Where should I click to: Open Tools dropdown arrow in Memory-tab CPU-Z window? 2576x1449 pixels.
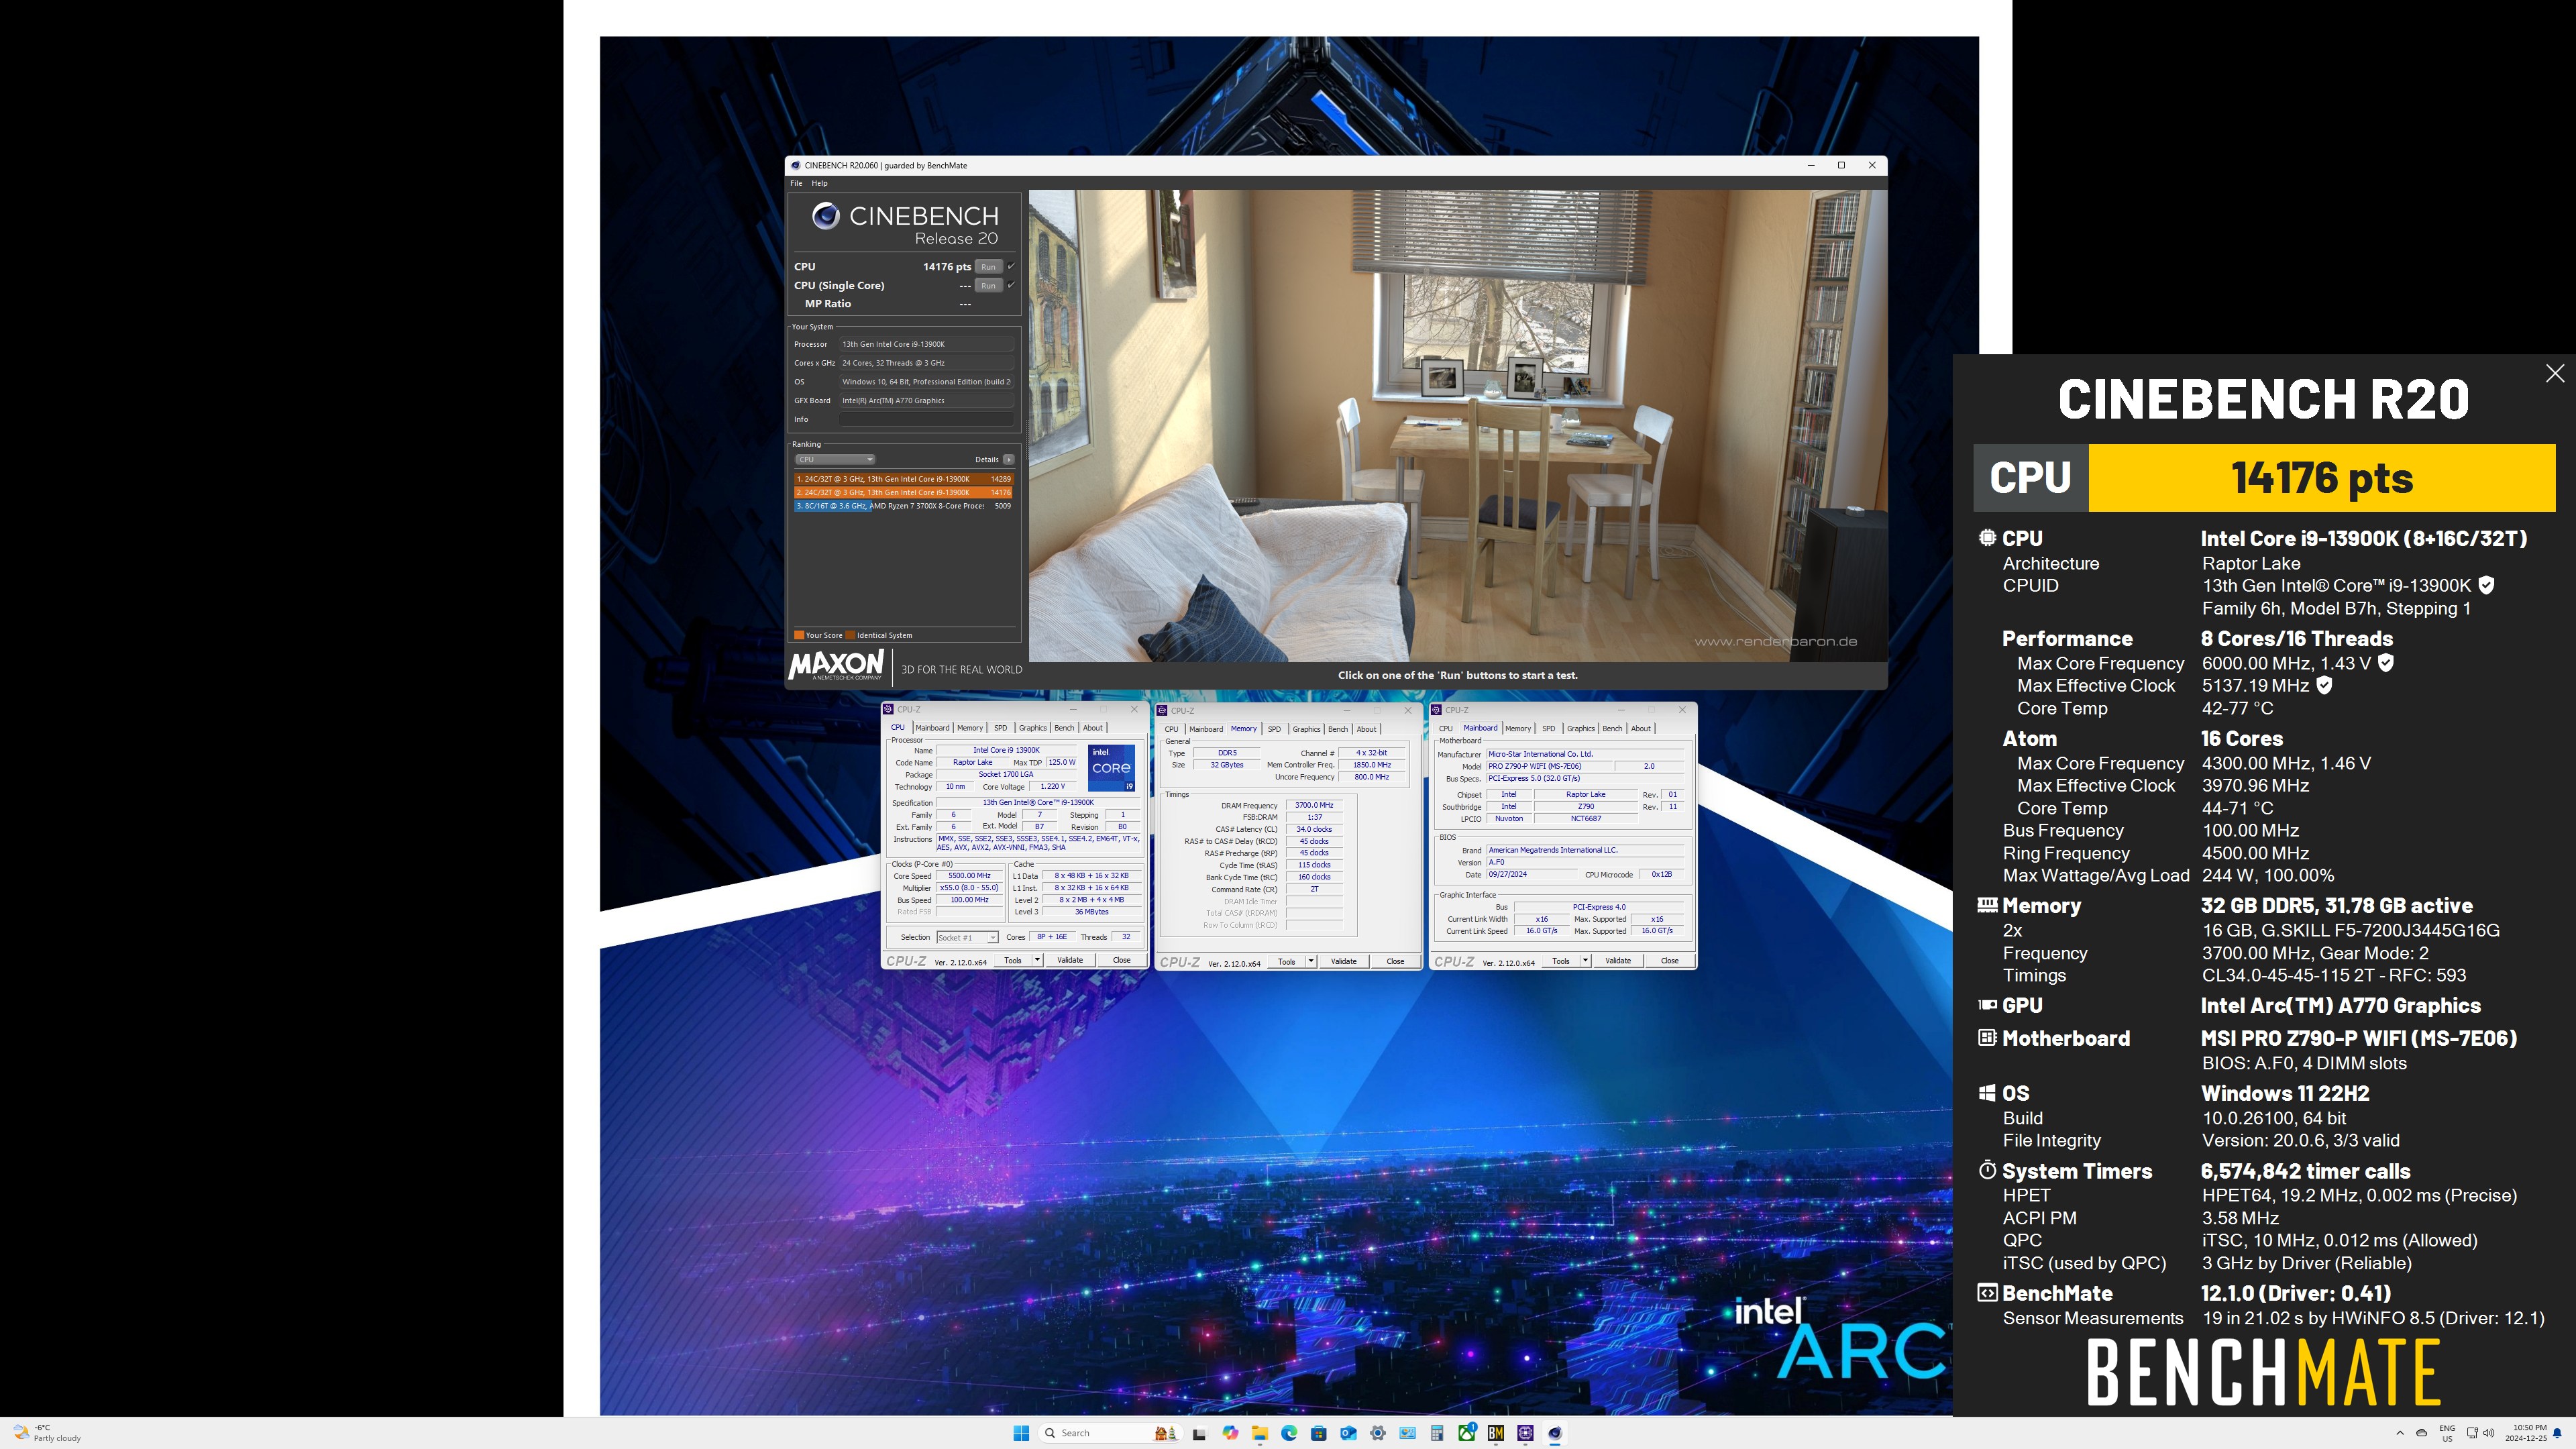point(1311,961)
